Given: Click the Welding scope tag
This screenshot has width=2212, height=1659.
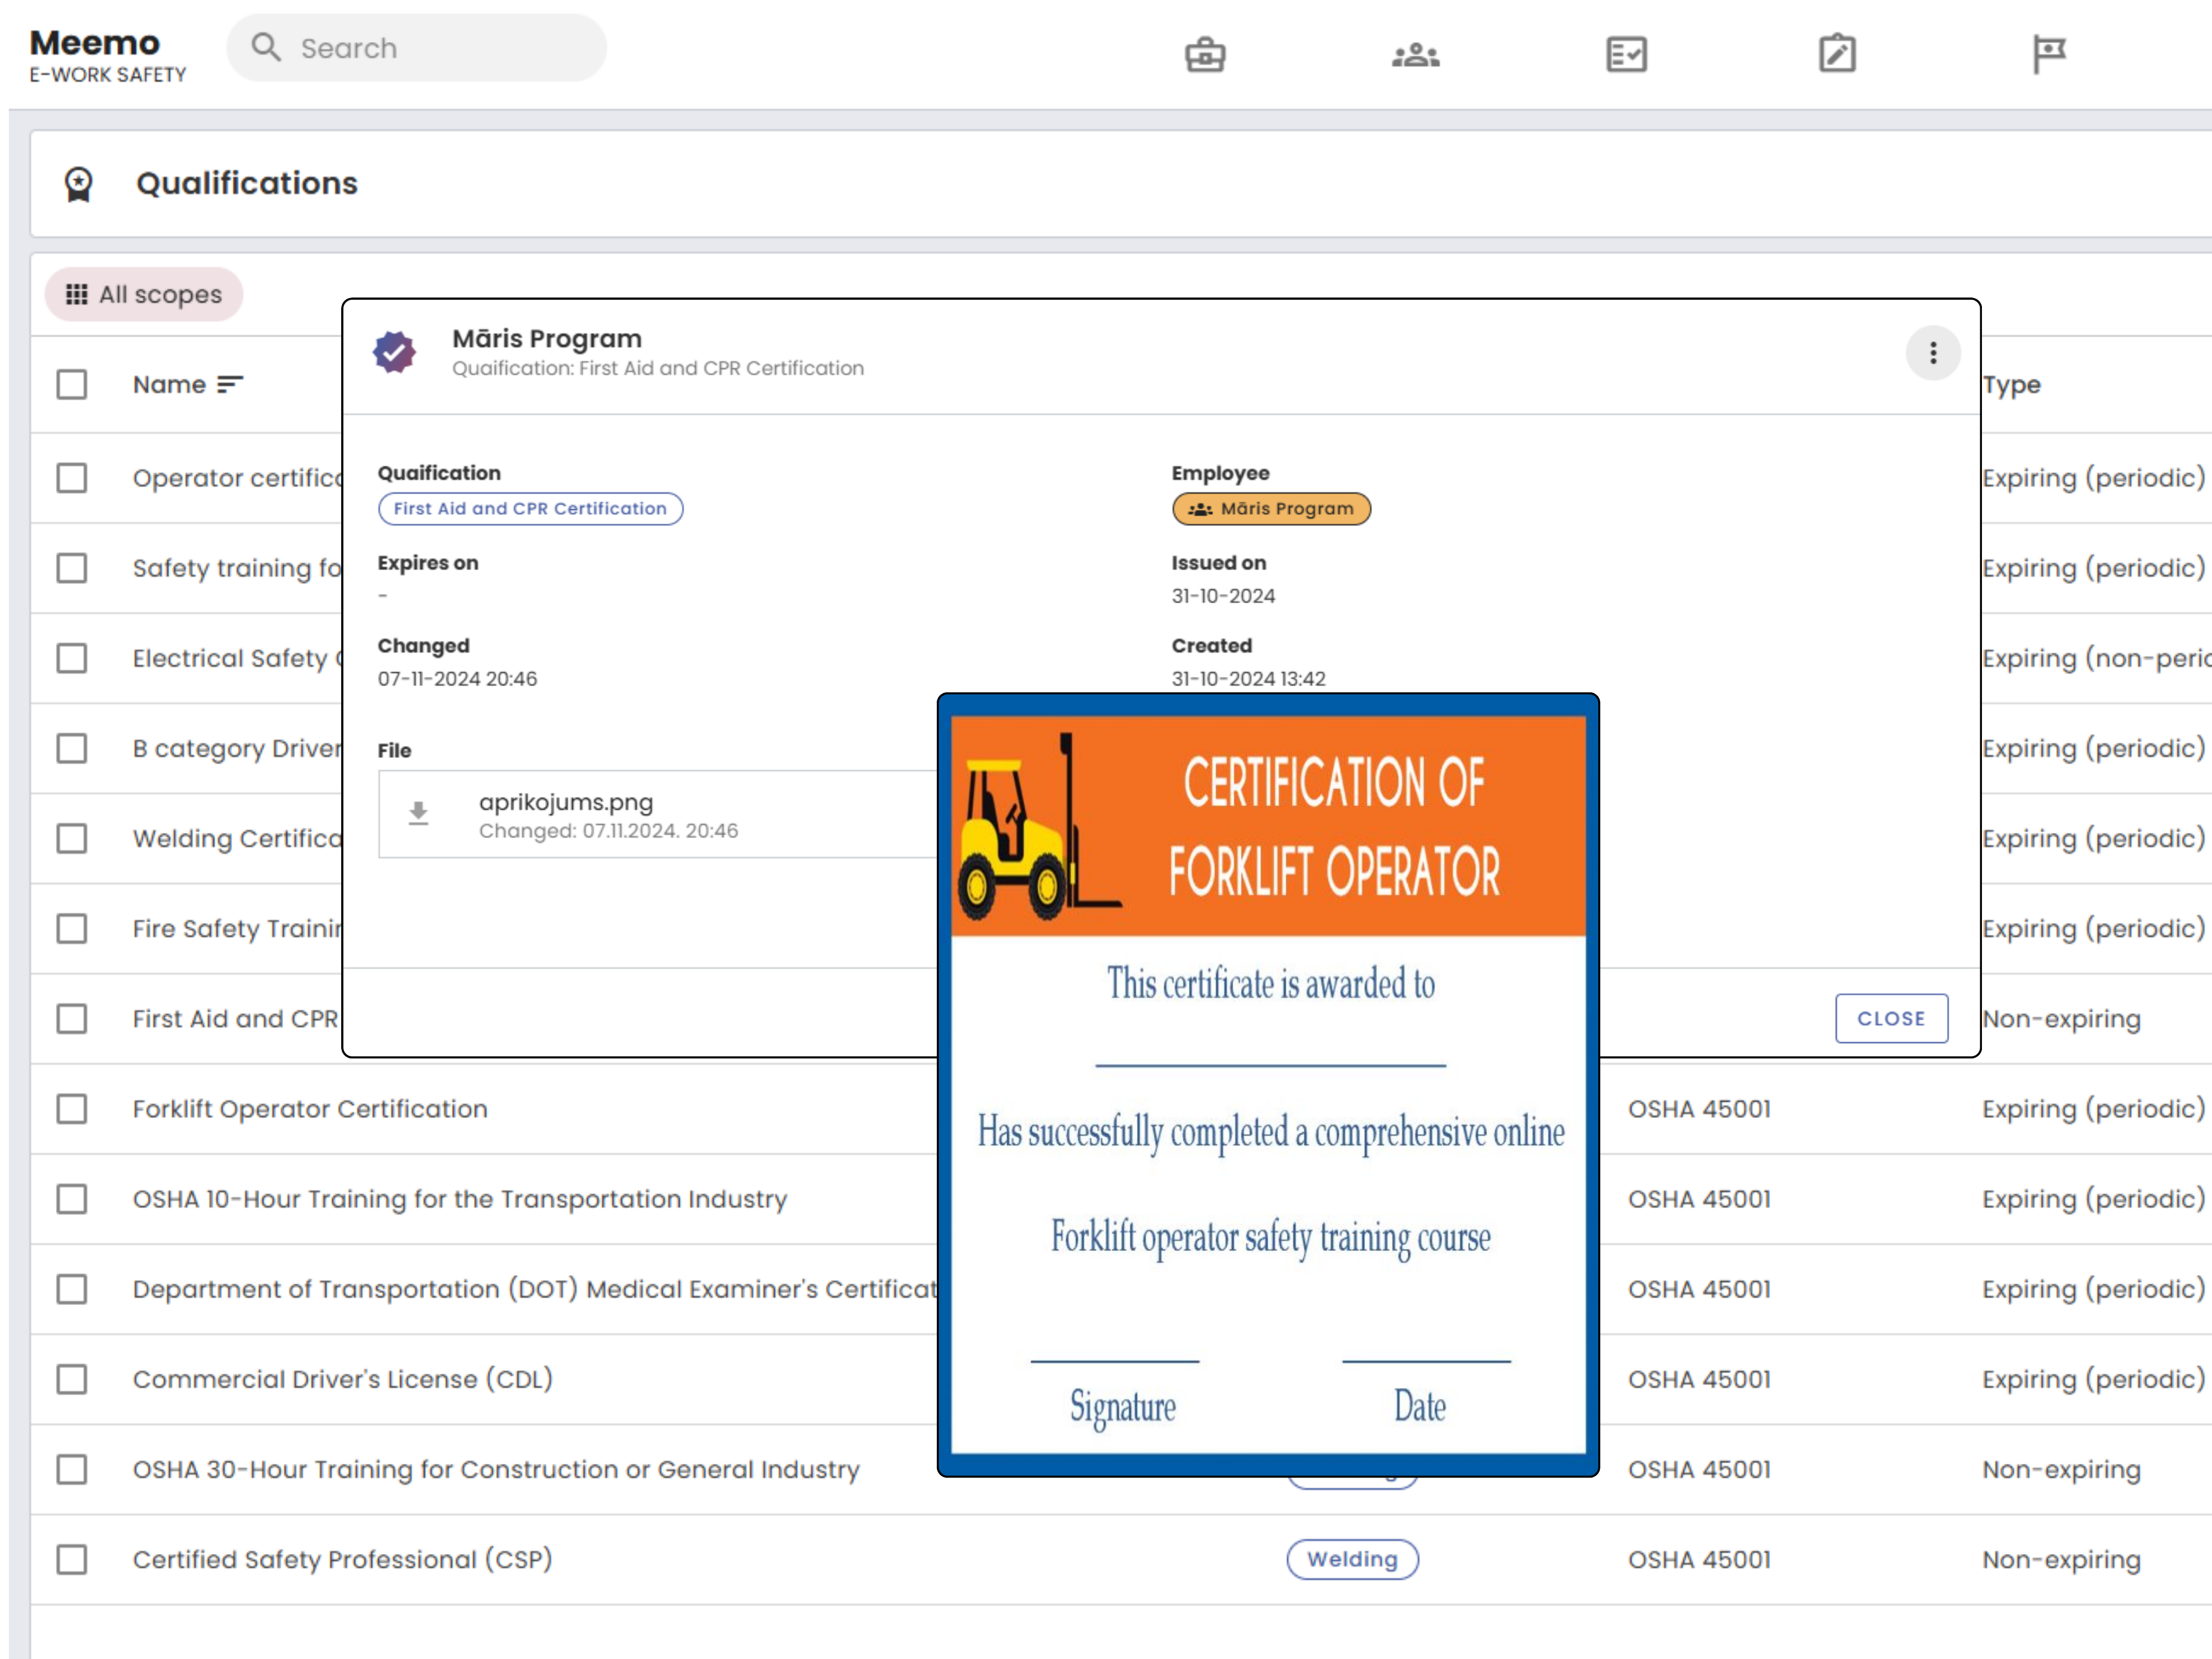Looking at the screenshot, I should pyautogui.click(x=1352, y=1559).
